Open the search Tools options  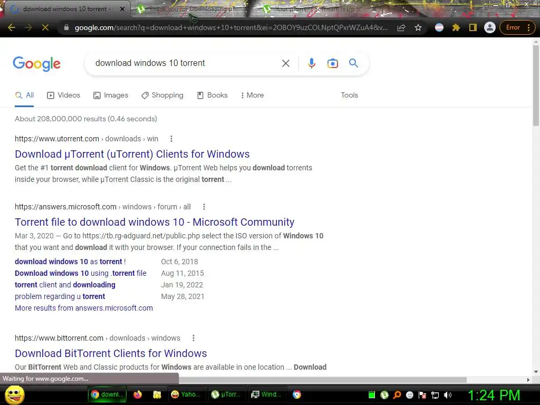coord(349,95)
